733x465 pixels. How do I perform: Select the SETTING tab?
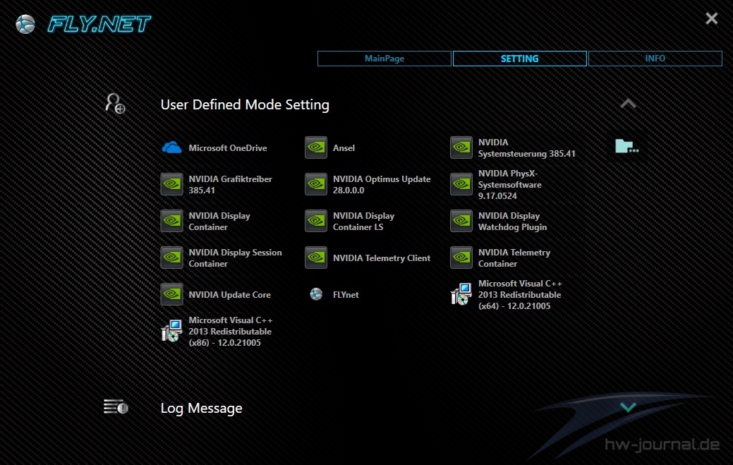519,59
